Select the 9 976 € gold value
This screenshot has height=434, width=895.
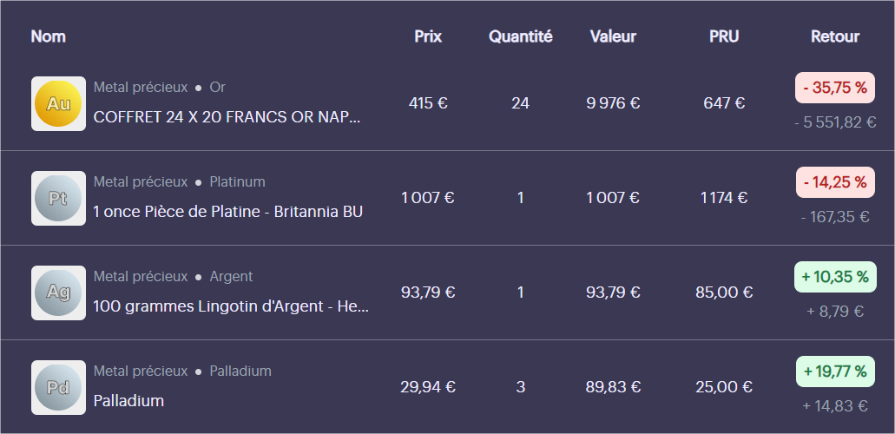point(613,103)
